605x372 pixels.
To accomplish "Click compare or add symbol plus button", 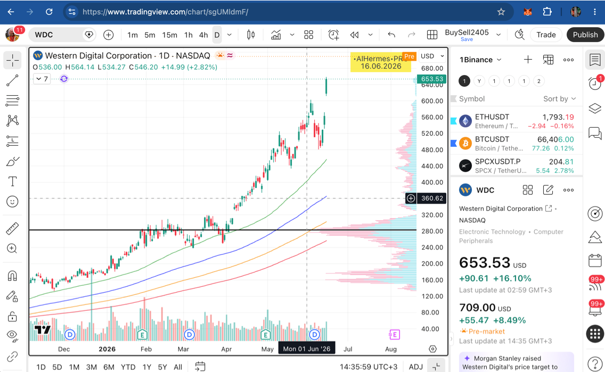I will (109, 35).
